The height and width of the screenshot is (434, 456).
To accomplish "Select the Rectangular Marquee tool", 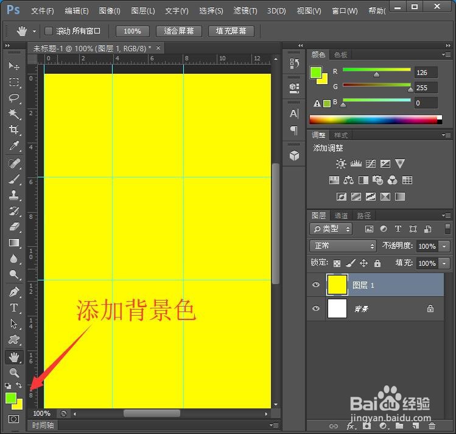I will (x=13, y=82).
